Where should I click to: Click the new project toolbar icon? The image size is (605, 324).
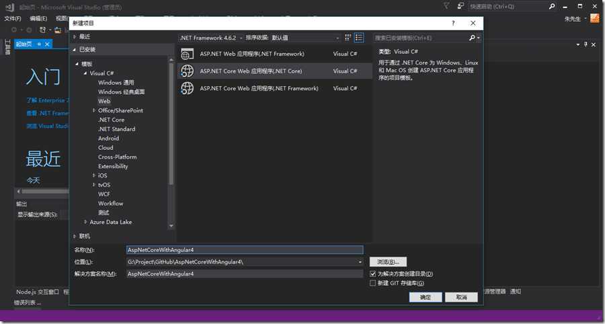click(x=43, y=30)
